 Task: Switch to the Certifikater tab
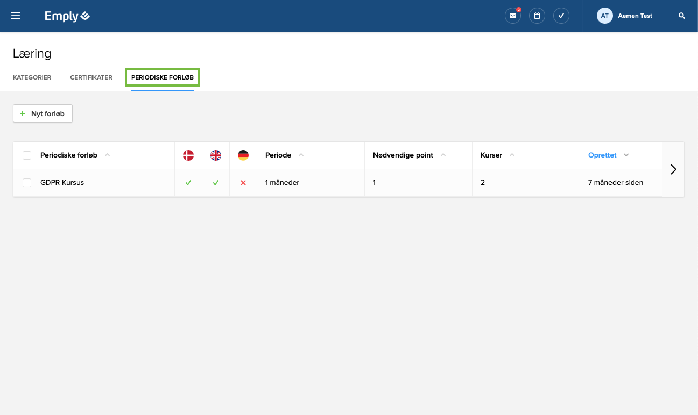[x=91, y=77]
